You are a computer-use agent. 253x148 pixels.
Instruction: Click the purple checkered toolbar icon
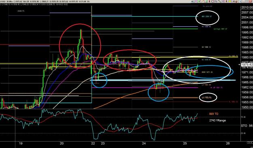(x=196, y=1)
